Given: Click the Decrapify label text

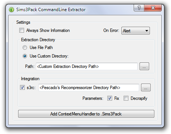Looking at the screenshot, I should click(x=139, y=98).
